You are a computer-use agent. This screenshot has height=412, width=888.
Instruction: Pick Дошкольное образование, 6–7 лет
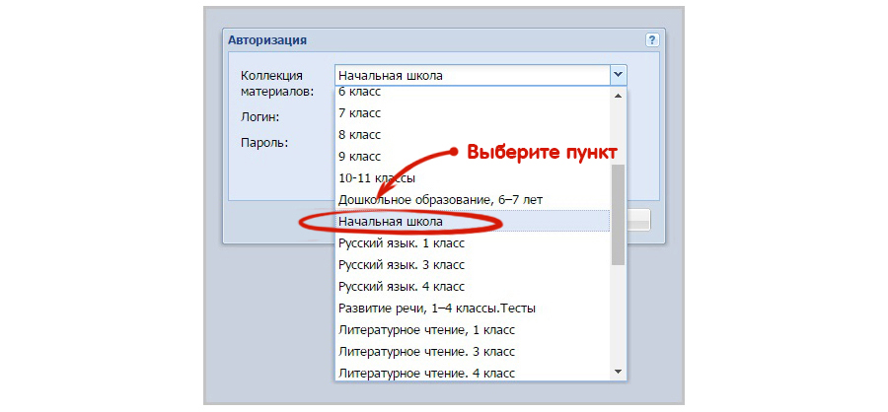(x=440, y=200)
